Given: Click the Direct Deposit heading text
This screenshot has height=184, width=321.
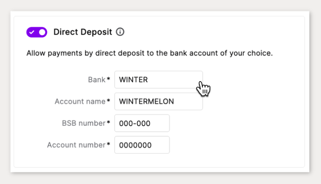Looking at the screenshot, I should click(x=82, y=32).
